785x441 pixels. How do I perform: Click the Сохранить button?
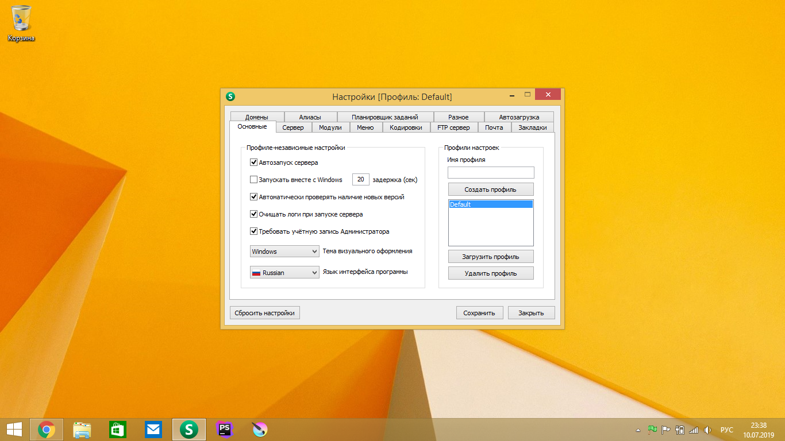479,313
